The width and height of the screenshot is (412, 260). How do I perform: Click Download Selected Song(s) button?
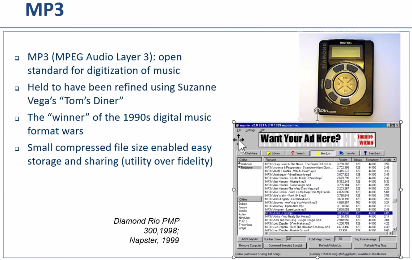tap(285, 246)
